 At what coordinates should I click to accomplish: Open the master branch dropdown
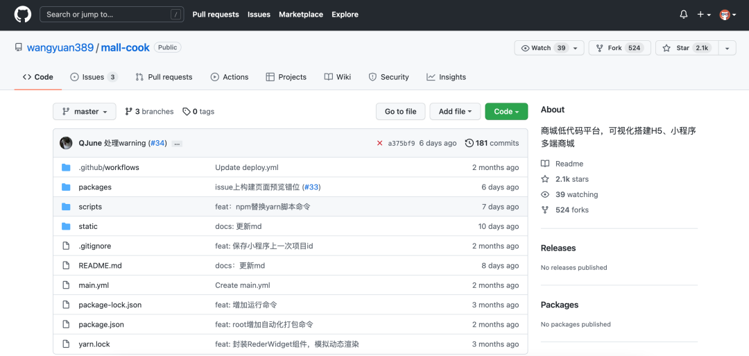(84, 111)
